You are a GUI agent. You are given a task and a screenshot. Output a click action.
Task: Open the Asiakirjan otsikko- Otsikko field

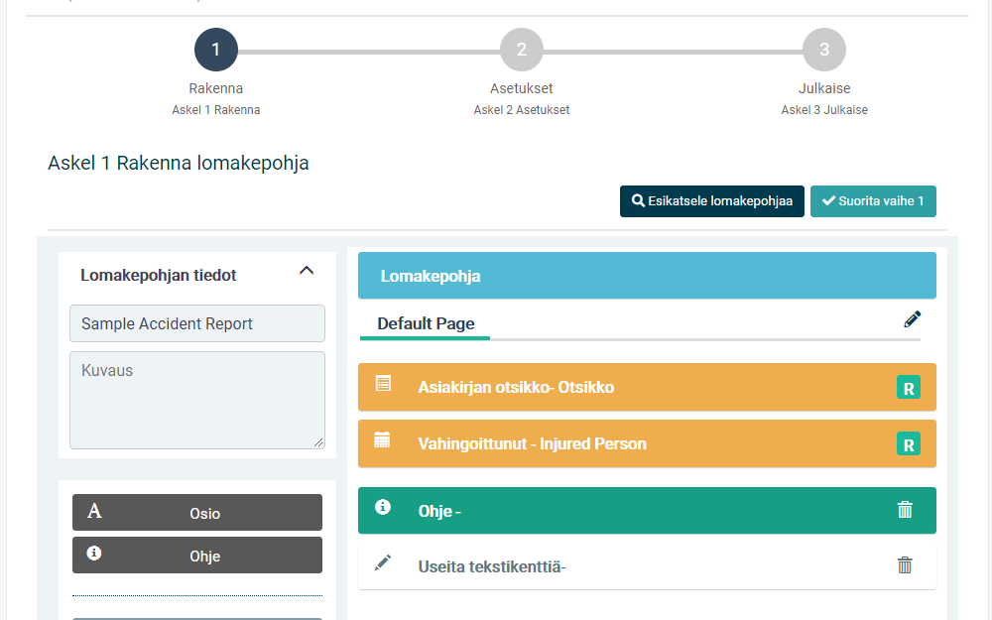[x=647, y=387]
